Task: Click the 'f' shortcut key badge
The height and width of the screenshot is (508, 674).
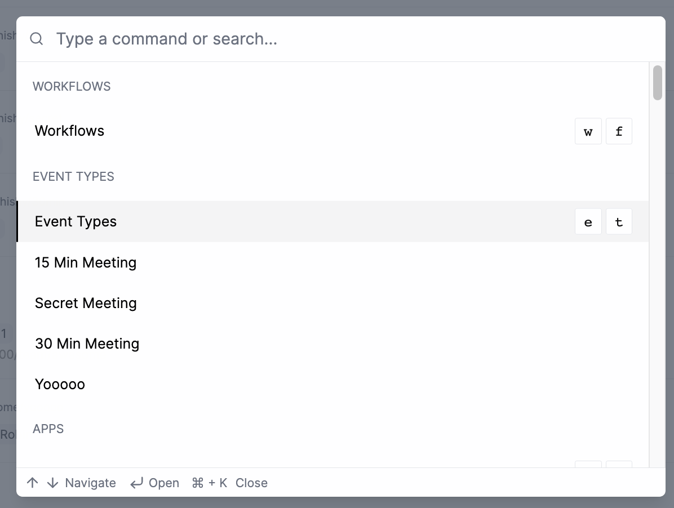Action: (619, 131)
